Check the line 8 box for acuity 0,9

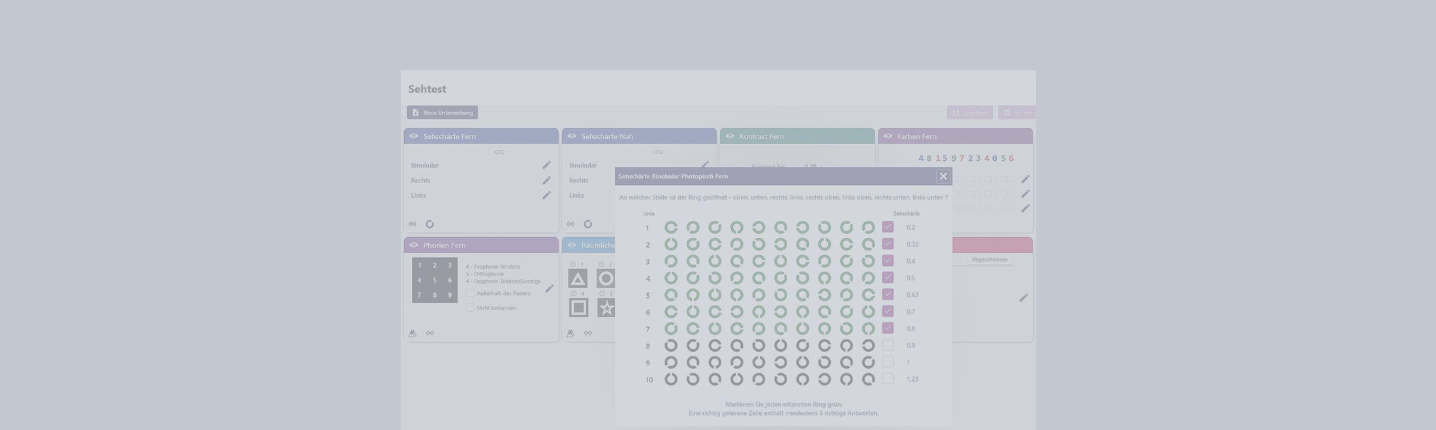888,345
